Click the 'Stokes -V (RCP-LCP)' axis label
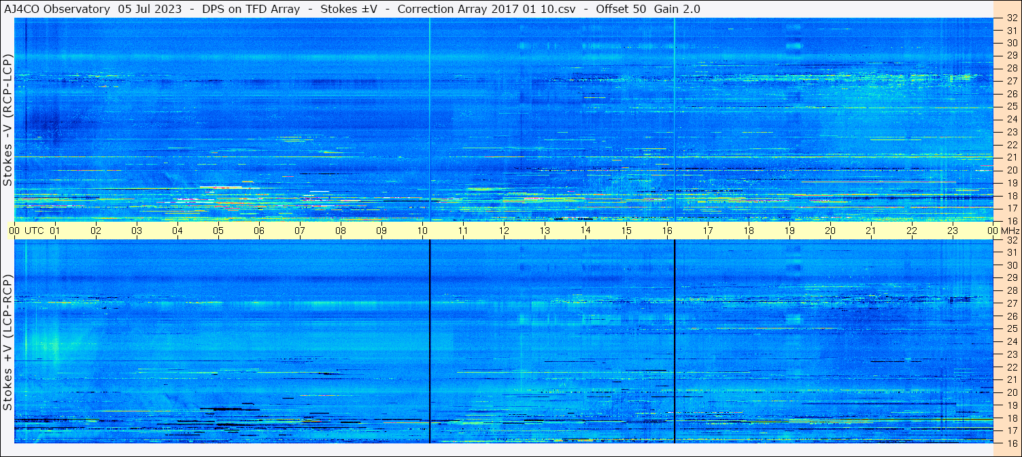1022x457 pixels. (7, 120)
